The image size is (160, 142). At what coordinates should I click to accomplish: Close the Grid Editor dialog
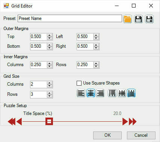(x=151, y=6)
